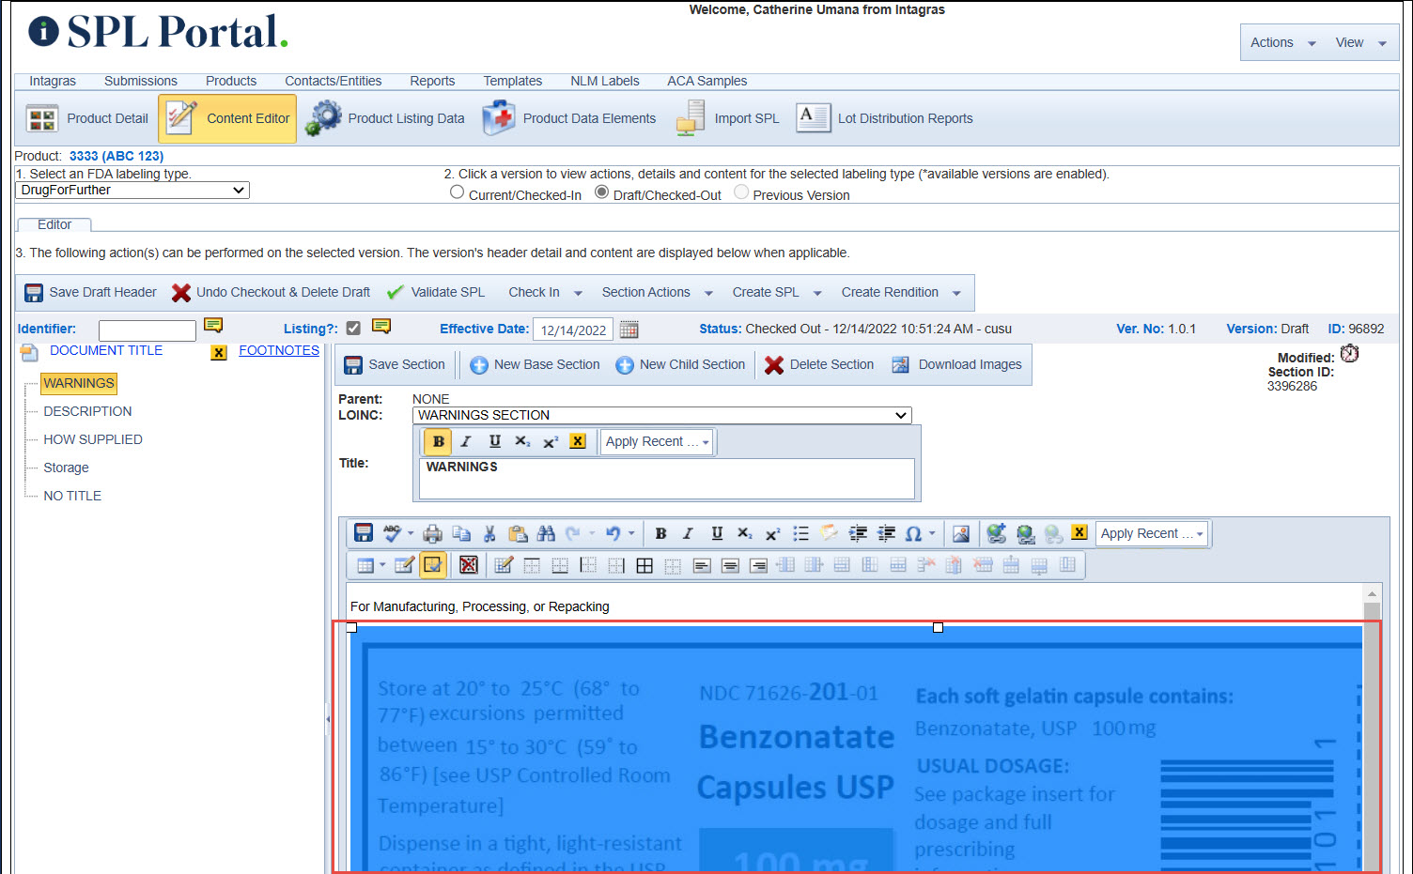Click the Modified clock icon

click(x=1349, y=354)
